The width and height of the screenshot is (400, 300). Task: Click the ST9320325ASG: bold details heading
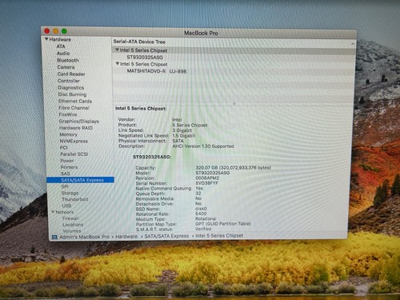(x=152, y=157)
